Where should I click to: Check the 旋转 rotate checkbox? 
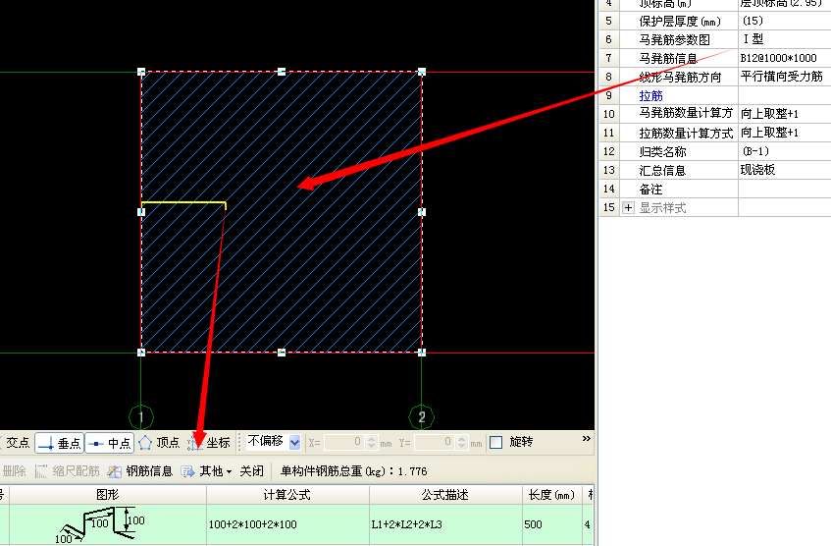[x=496, y=442]
